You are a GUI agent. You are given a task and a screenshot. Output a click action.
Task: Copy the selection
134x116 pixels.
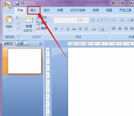(17, 23)
